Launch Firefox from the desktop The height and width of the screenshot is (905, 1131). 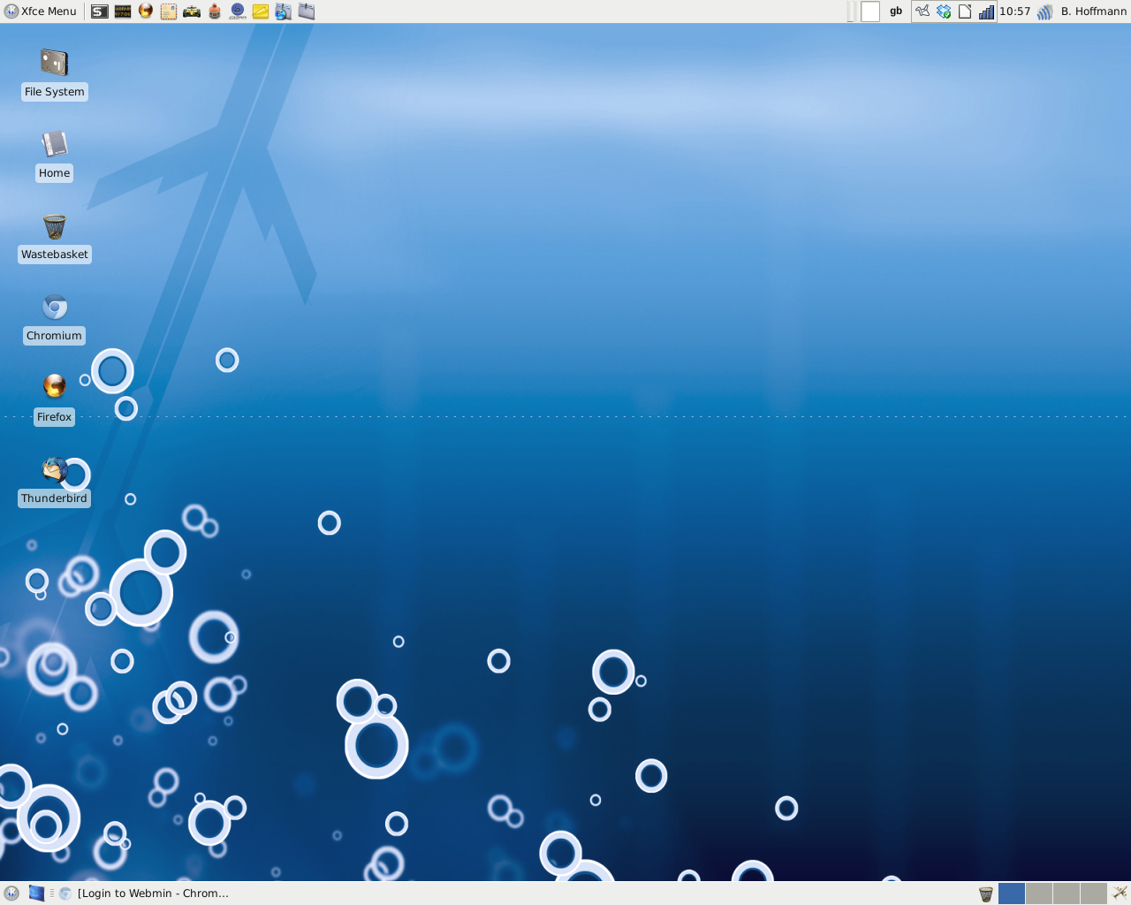54,384
